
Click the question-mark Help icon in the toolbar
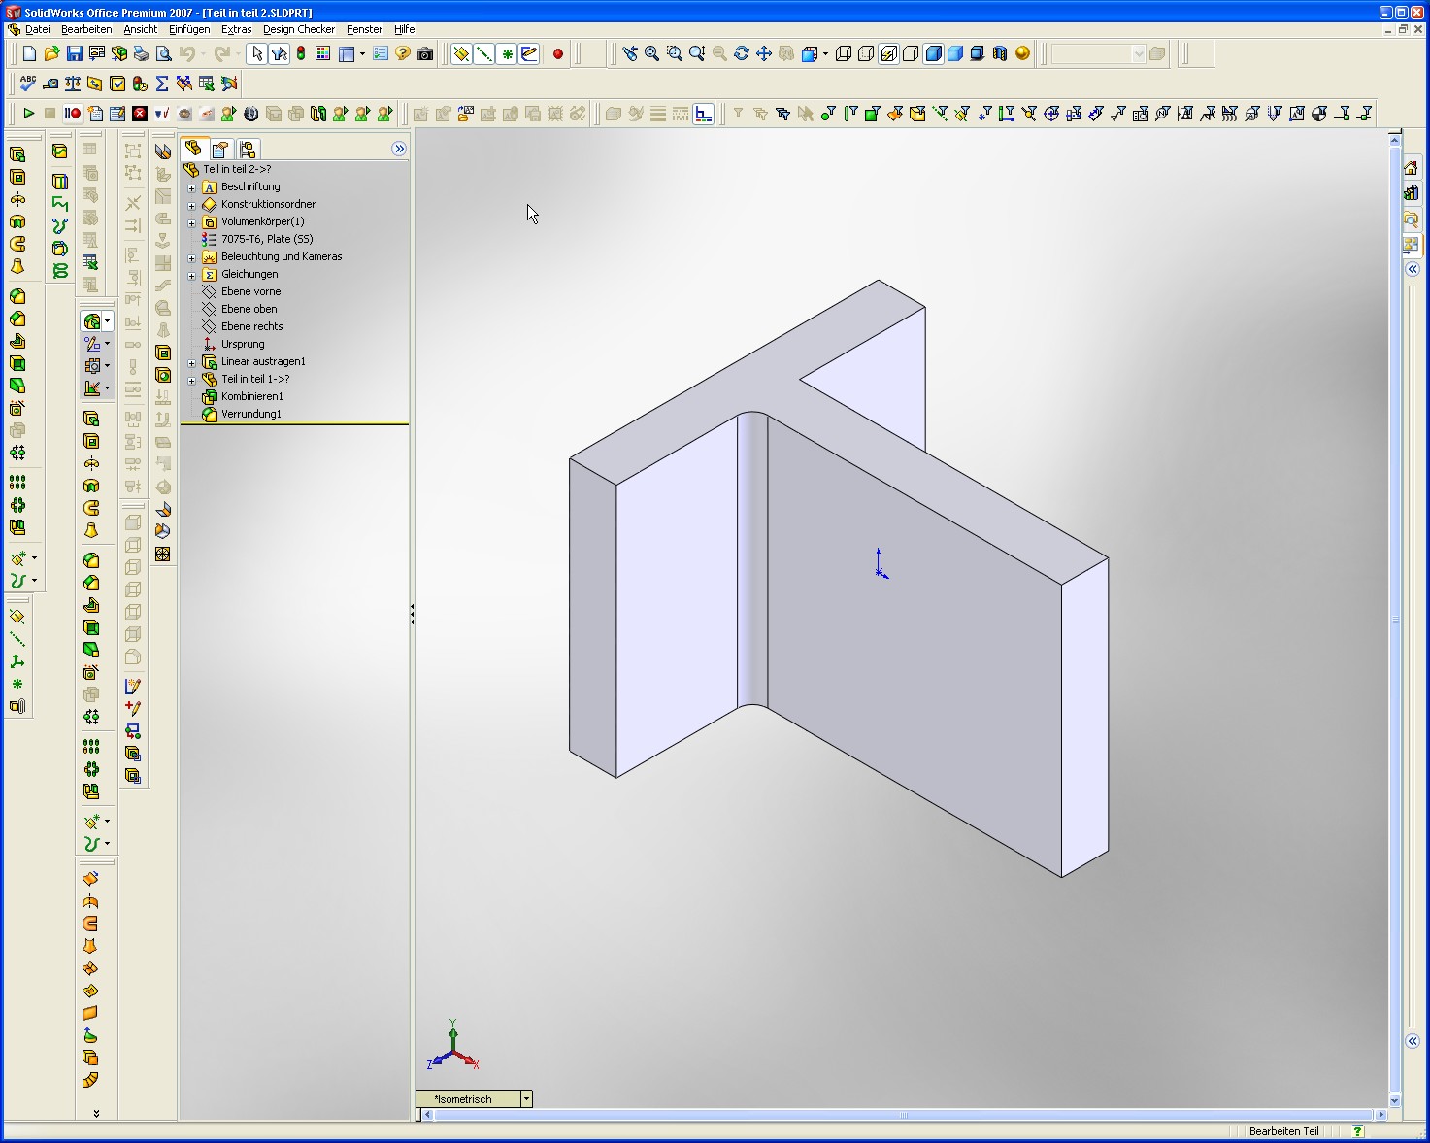[x=403, y=53]
